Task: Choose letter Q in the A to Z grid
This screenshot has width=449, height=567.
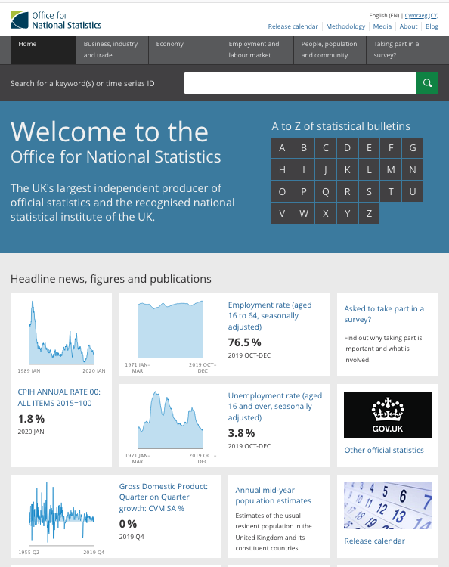Action: pos(325,192)
